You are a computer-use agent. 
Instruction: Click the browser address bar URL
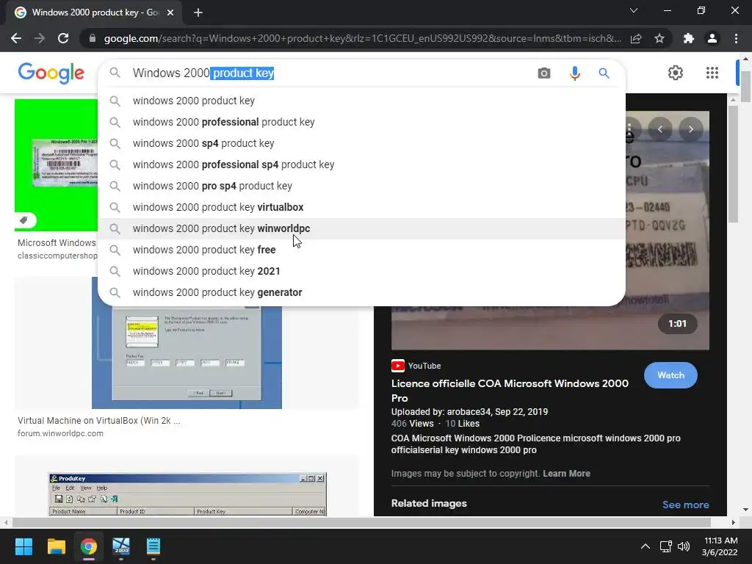click(363, 38)
